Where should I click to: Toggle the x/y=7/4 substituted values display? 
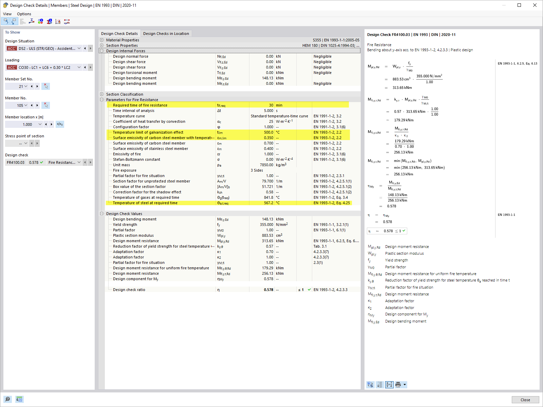[x=389, y=384]
